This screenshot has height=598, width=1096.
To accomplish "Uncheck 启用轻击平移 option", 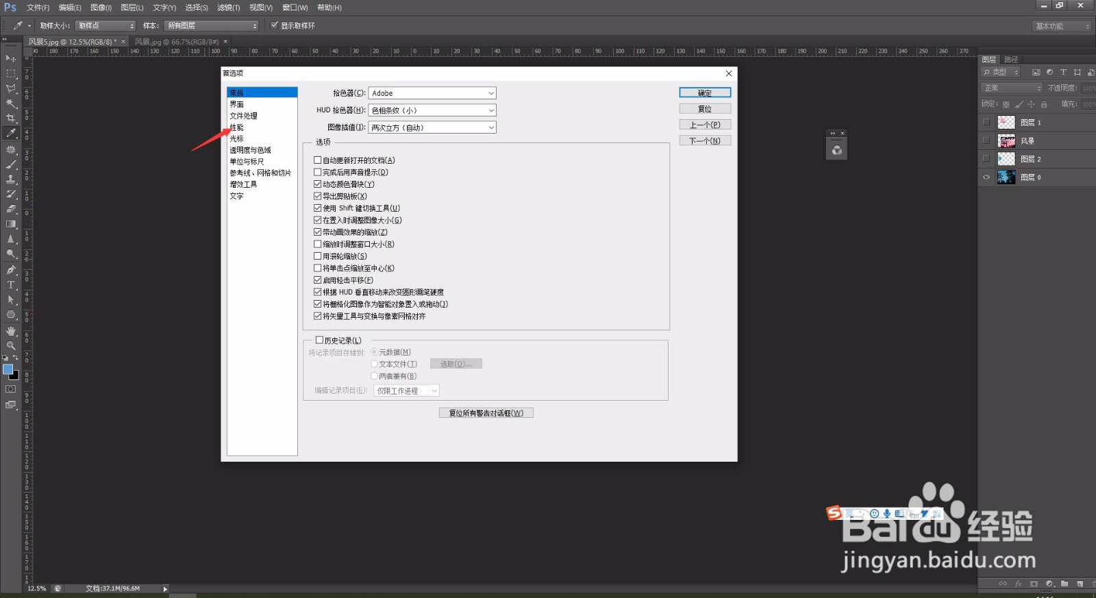I will click(x=317, y=280).
